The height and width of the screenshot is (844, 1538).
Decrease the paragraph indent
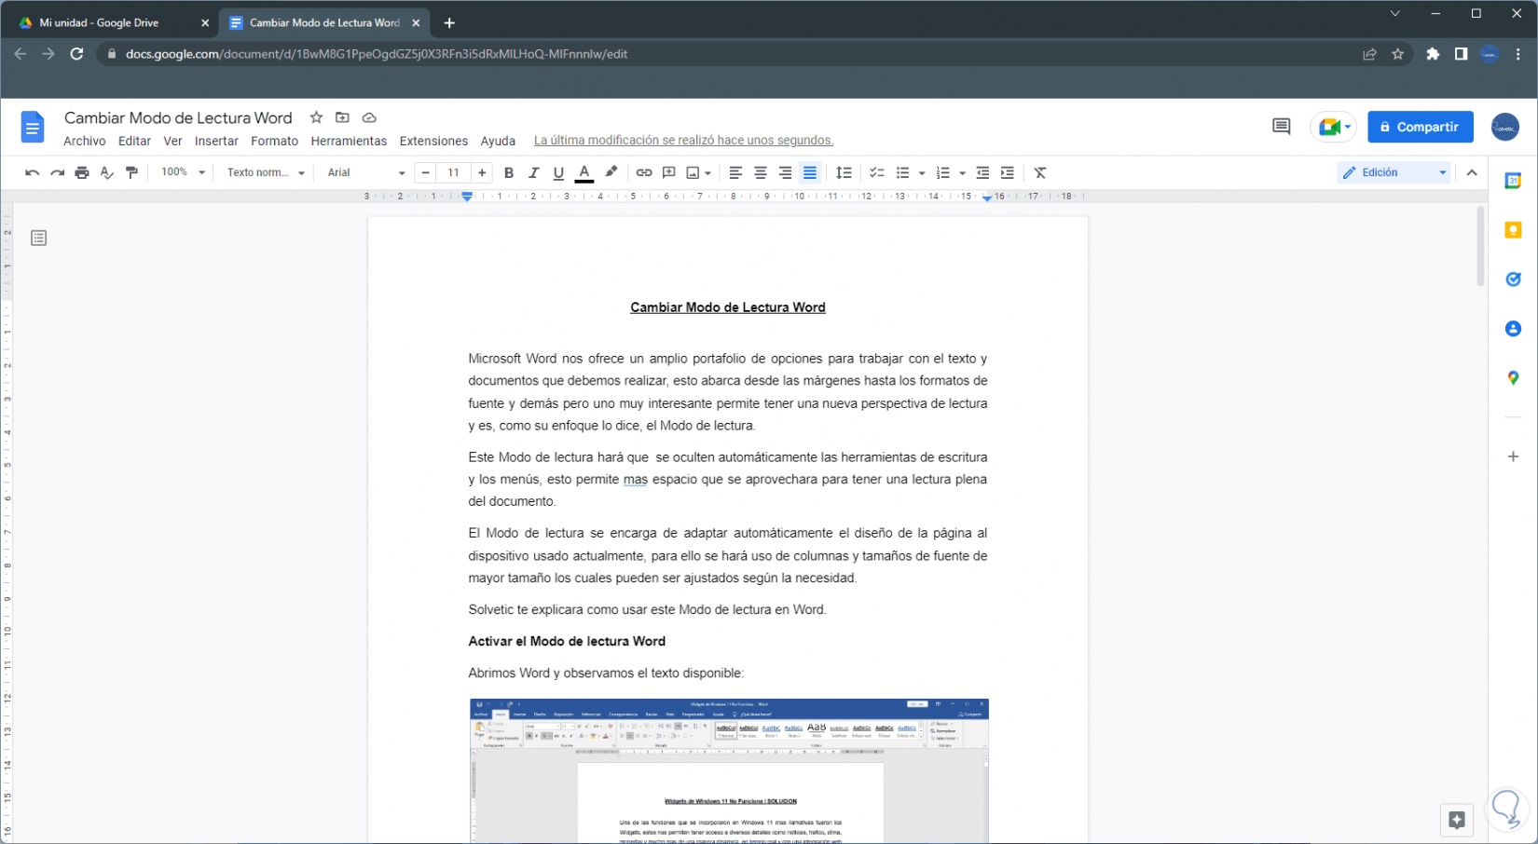click(x=982, y=172)
